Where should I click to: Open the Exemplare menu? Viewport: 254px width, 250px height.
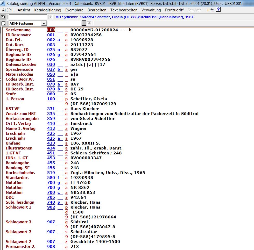(x=74, y=10)
